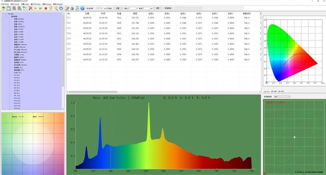Screen dimensions: 326x175
Task: Open the File(F) menu
Action: (x=5, y=4)
